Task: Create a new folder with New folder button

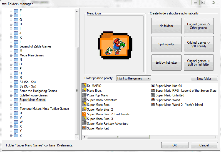Action: click(x=204, y=78)
